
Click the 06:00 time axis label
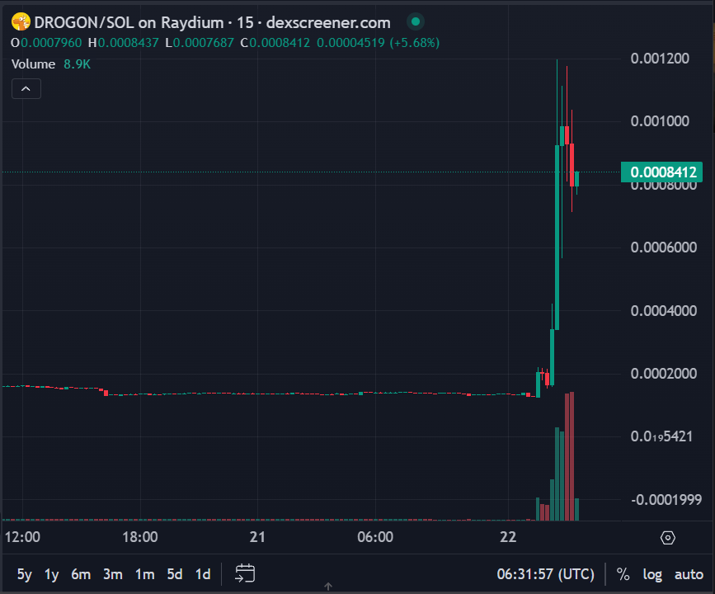pos(375,537)
